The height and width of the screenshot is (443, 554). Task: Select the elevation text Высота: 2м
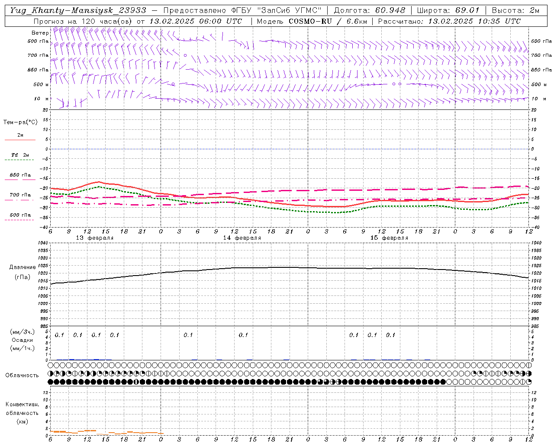[515, 10]
